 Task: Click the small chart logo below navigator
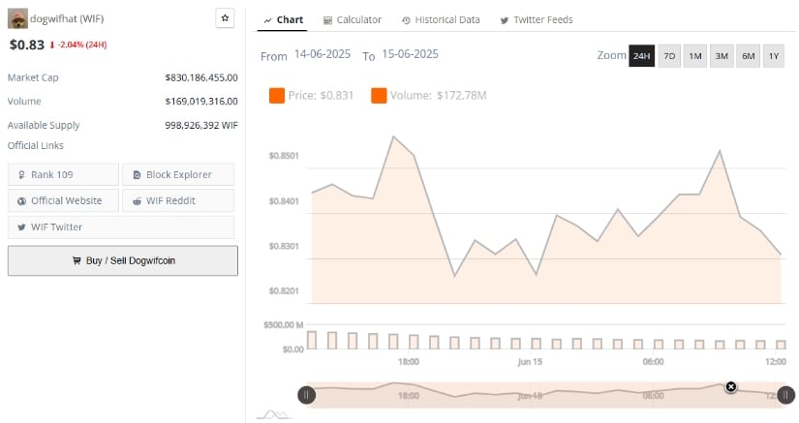pyautogui.click(x=274, y=415)
